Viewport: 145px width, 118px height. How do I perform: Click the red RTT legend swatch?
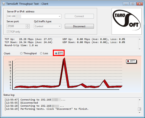coord(128,61)
